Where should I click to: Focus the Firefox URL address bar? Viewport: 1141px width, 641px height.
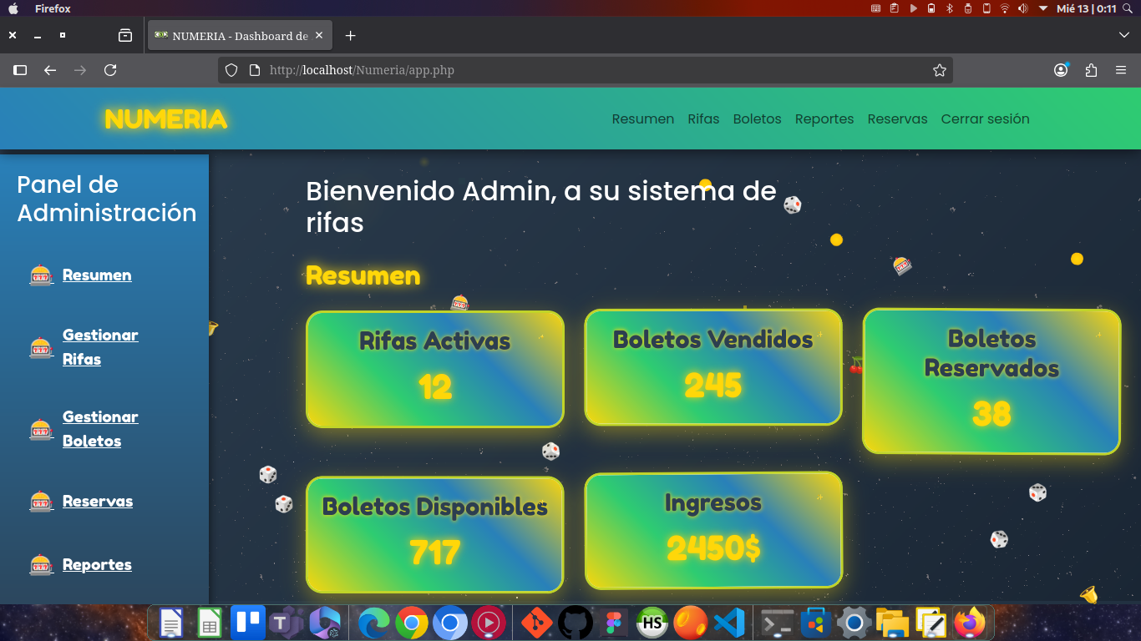585,70
